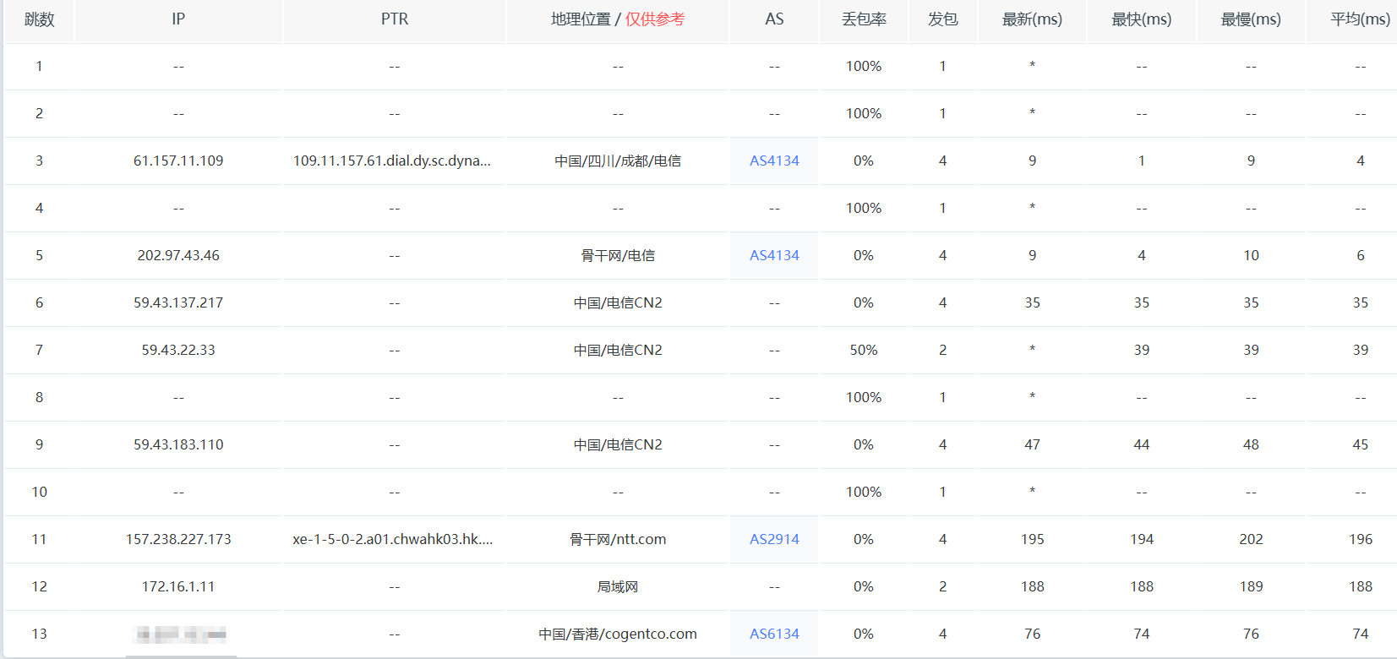Image resolution: width=1397 pixels, height=659 pixels.
Task: Click the AS4134 link for hop 3
Action: click(773, 161)
